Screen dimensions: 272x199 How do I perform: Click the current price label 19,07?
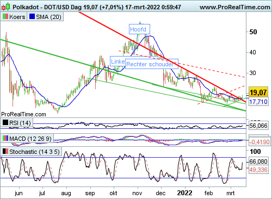point(258,92)
